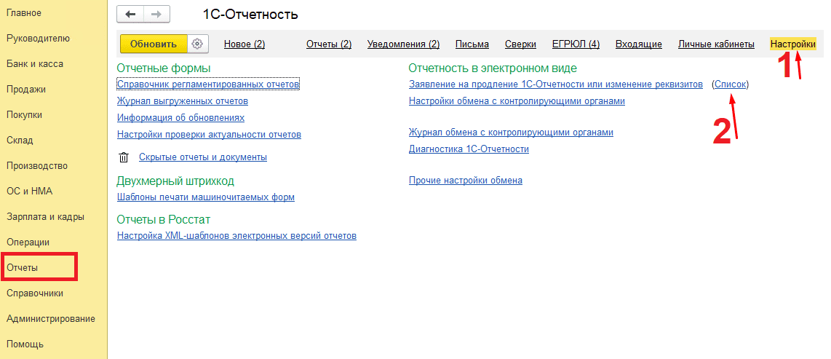Click the Двухмерный штрихкод heading
Viewport: 831px width, 359px height.
(175, 181)
